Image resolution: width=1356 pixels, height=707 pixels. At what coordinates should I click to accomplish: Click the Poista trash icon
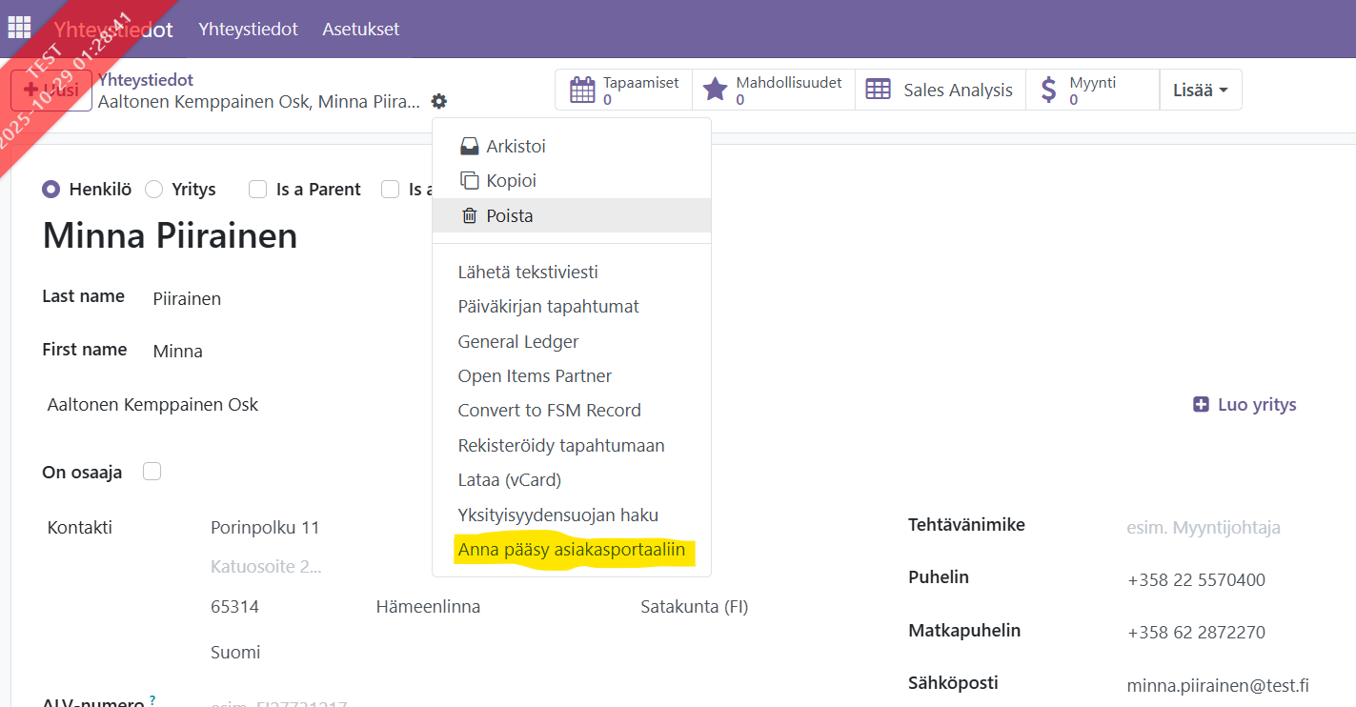(x=469, y=216)
